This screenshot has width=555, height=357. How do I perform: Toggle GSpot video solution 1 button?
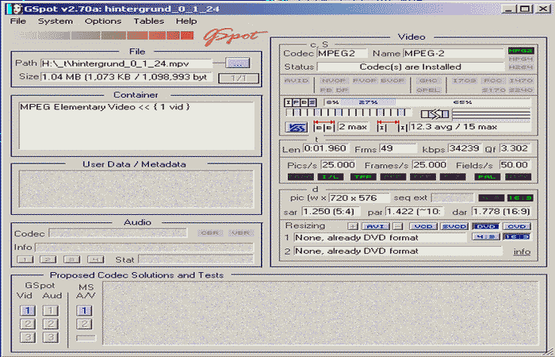tap(26, 310)
